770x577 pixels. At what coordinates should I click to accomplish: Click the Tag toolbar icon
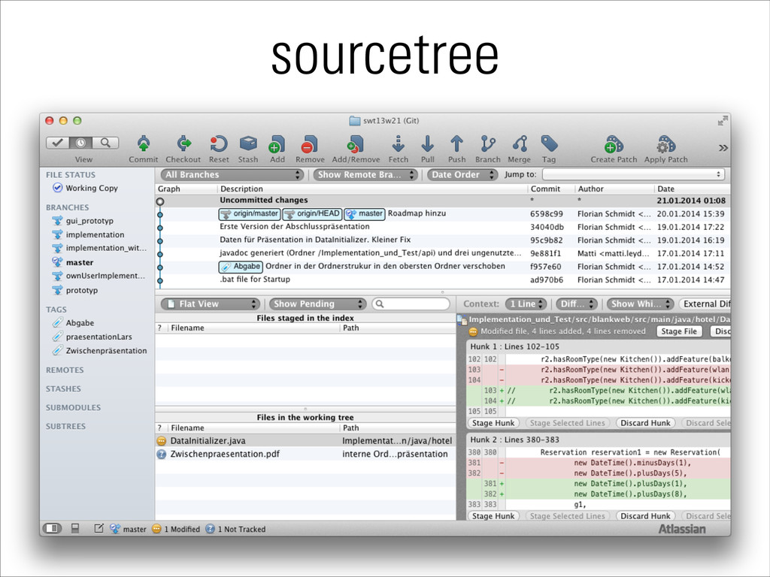549,144
